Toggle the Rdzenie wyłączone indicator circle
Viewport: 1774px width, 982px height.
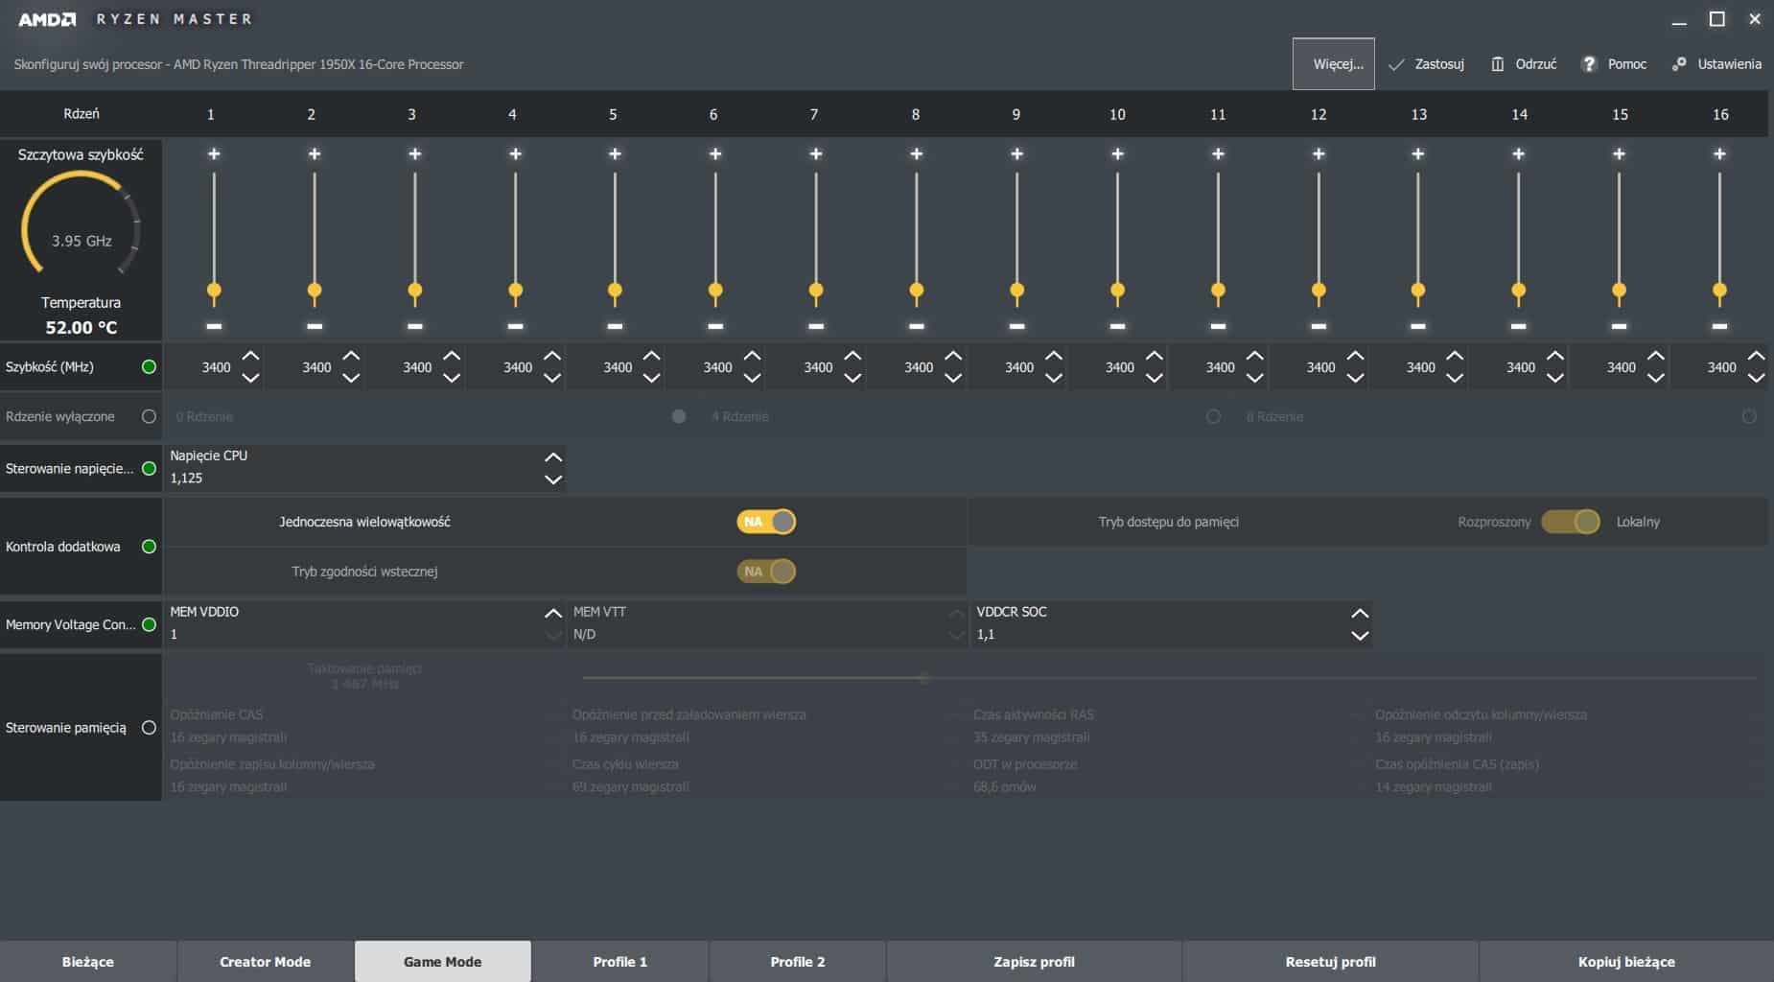pyautogui.click(x=149, y=416)
